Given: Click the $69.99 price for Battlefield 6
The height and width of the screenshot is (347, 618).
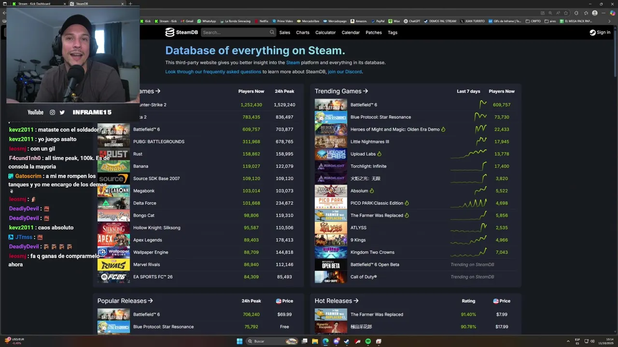Looking at the screenshot, I should point(284,314).
